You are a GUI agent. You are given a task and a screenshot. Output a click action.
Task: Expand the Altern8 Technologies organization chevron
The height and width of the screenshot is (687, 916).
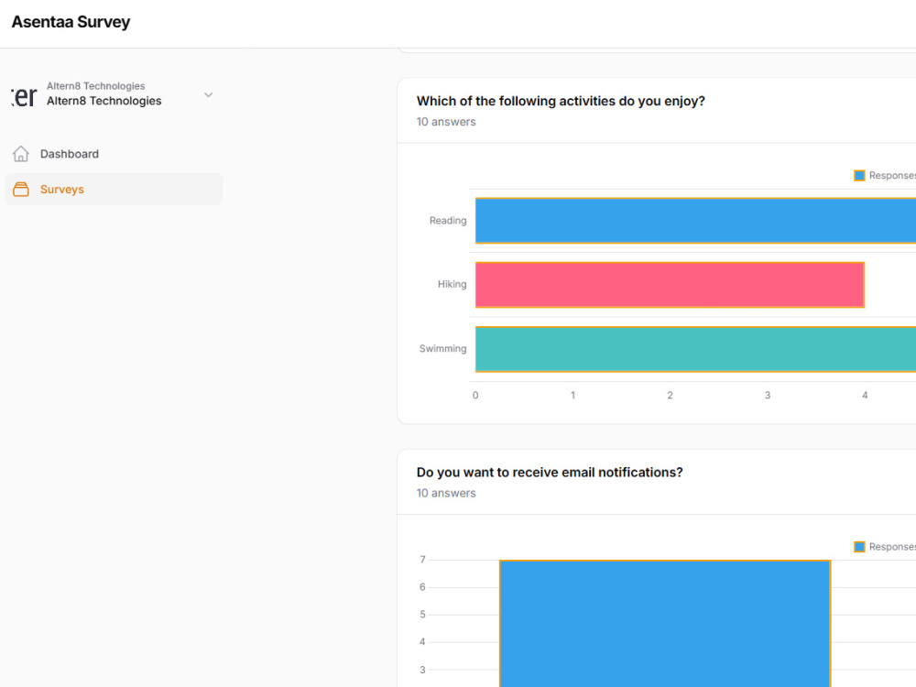click(208, 94)
